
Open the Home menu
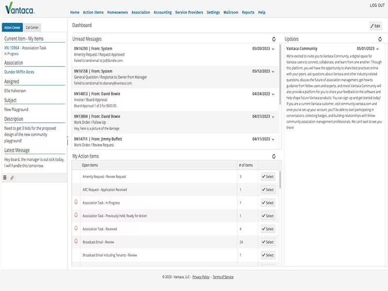[75, 13]
